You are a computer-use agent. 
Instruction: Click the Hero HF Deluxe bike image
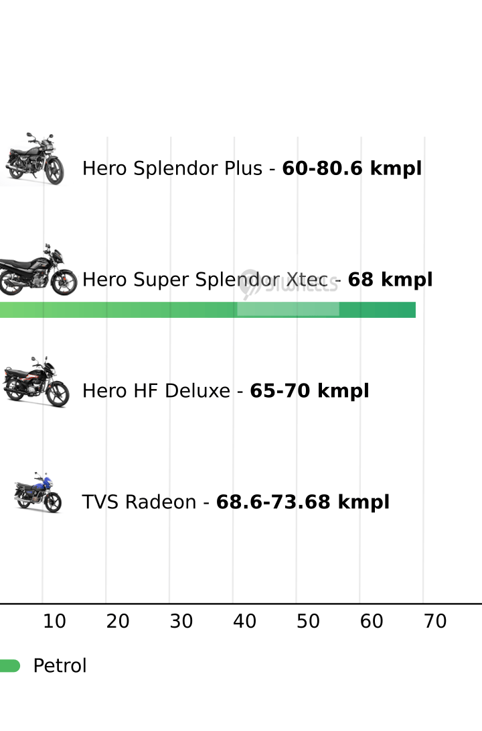pos(36,382)
